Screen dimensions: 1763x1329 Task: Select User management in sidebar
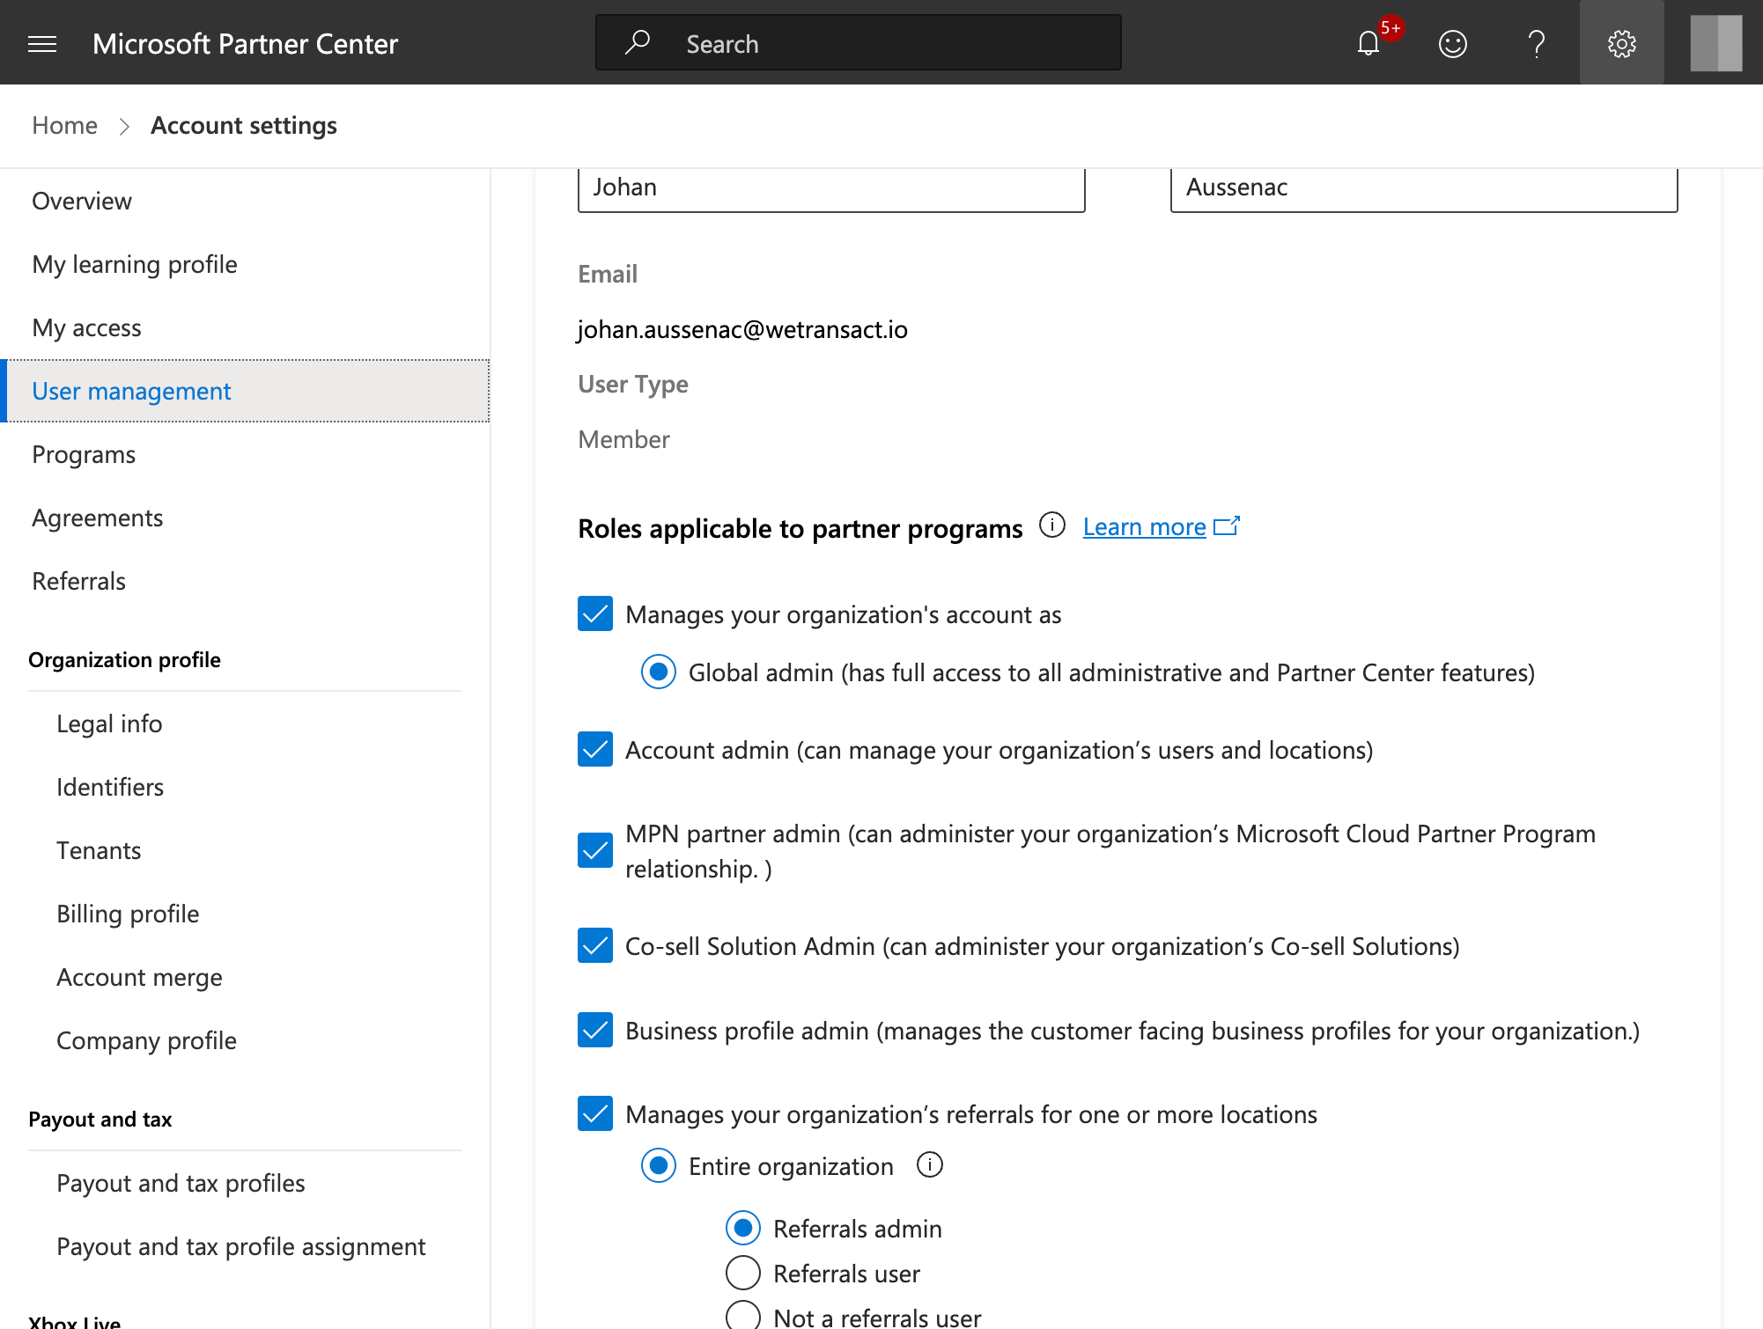click(x=245, y=391)
